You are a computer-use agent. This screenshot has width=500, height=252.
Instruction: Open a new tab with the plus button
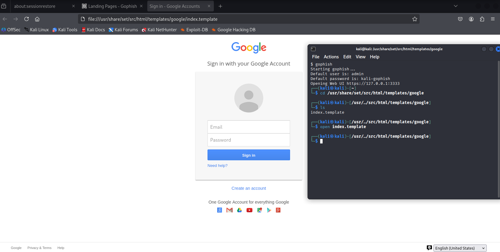pyautogui.click(x=220, y=6)
